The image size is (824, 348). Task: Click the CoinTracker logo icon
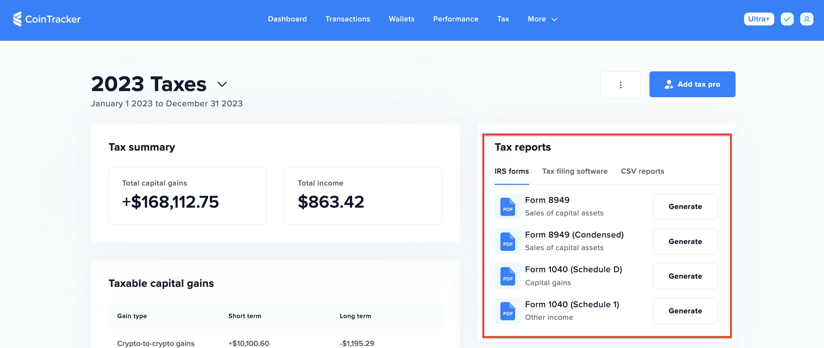click(17, 19)
